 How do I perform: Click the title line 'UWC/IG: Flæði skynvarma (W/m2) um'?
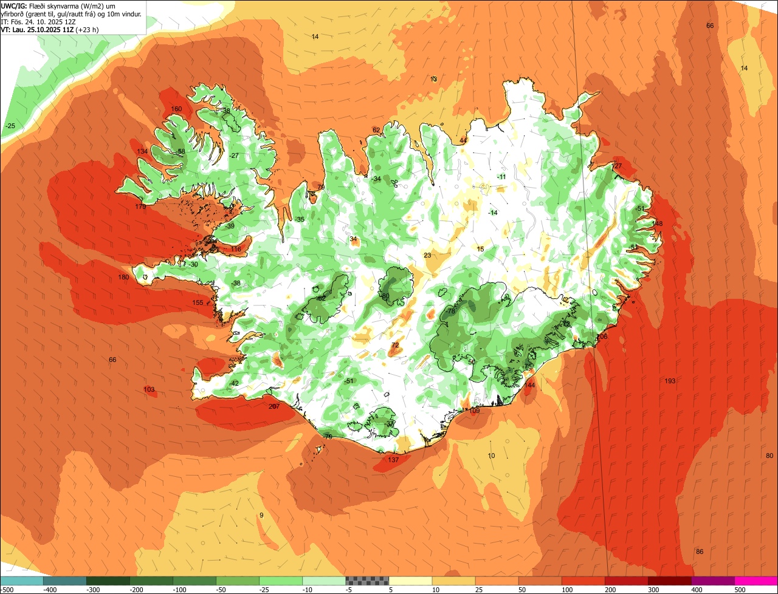tap(58, 5)
